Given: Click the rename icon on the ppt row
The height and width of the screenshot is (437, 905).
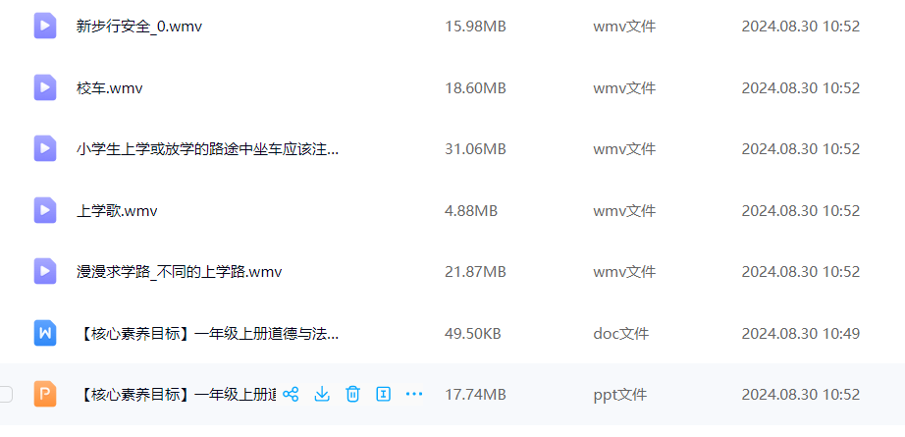Looking at the screenshot, I should (x=383, y=394).
